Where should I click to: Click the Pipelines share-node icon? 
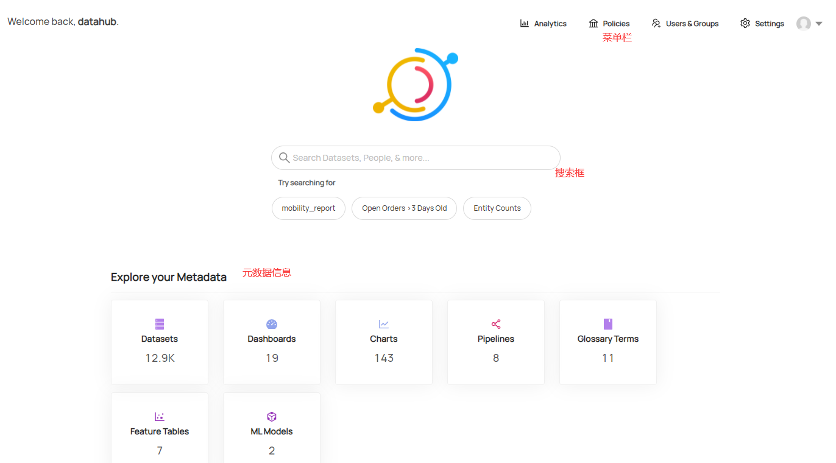[x=496, y=324]
